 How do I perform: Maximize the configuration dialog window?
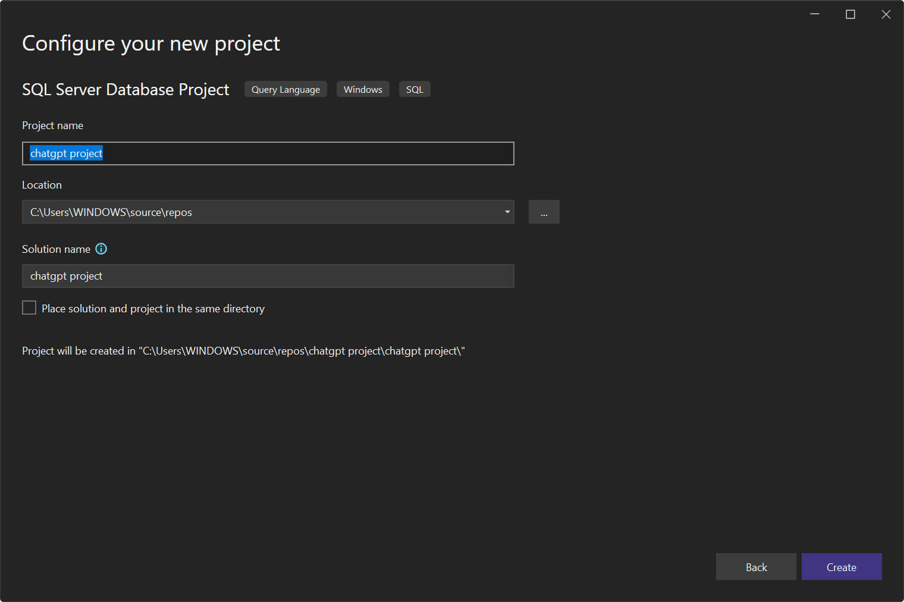tap(850, 14)
